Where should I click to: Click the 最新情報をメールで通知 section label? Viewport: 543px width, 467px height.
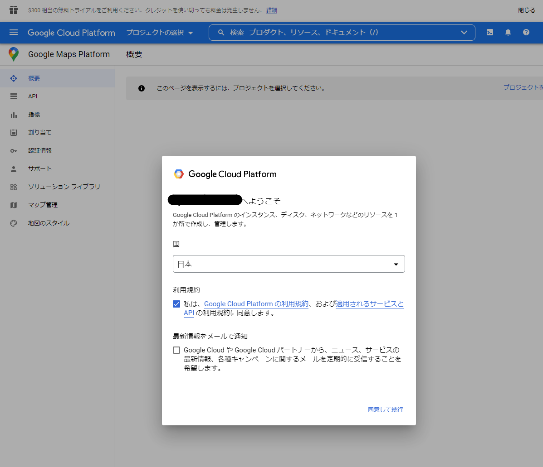210,337
